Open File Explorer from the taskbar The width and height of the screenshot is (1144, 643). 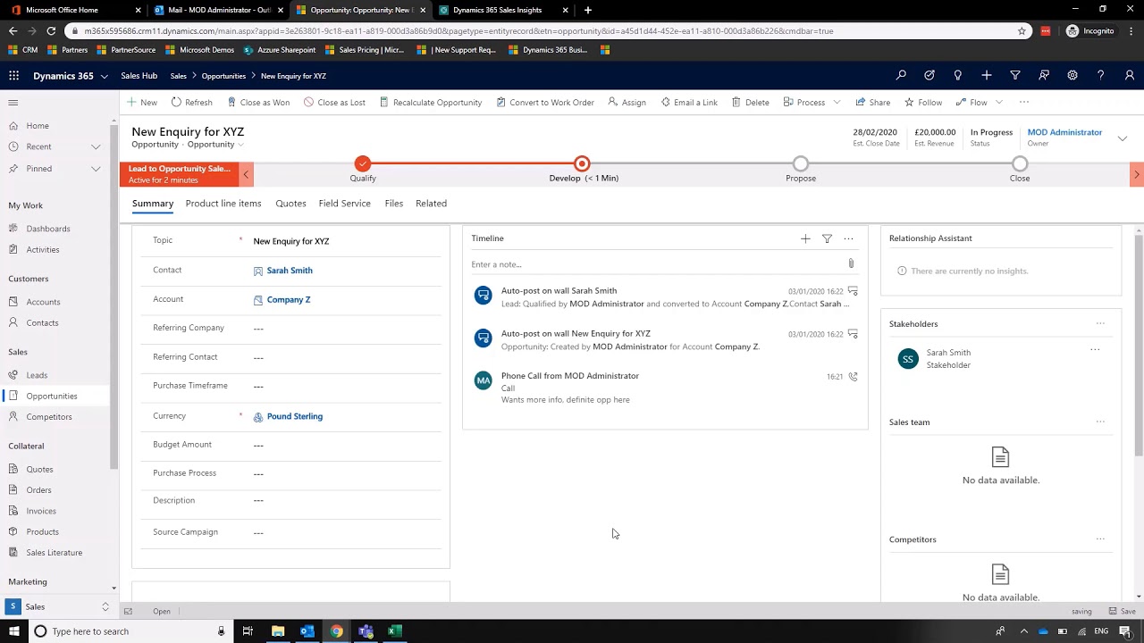(278, 631)
